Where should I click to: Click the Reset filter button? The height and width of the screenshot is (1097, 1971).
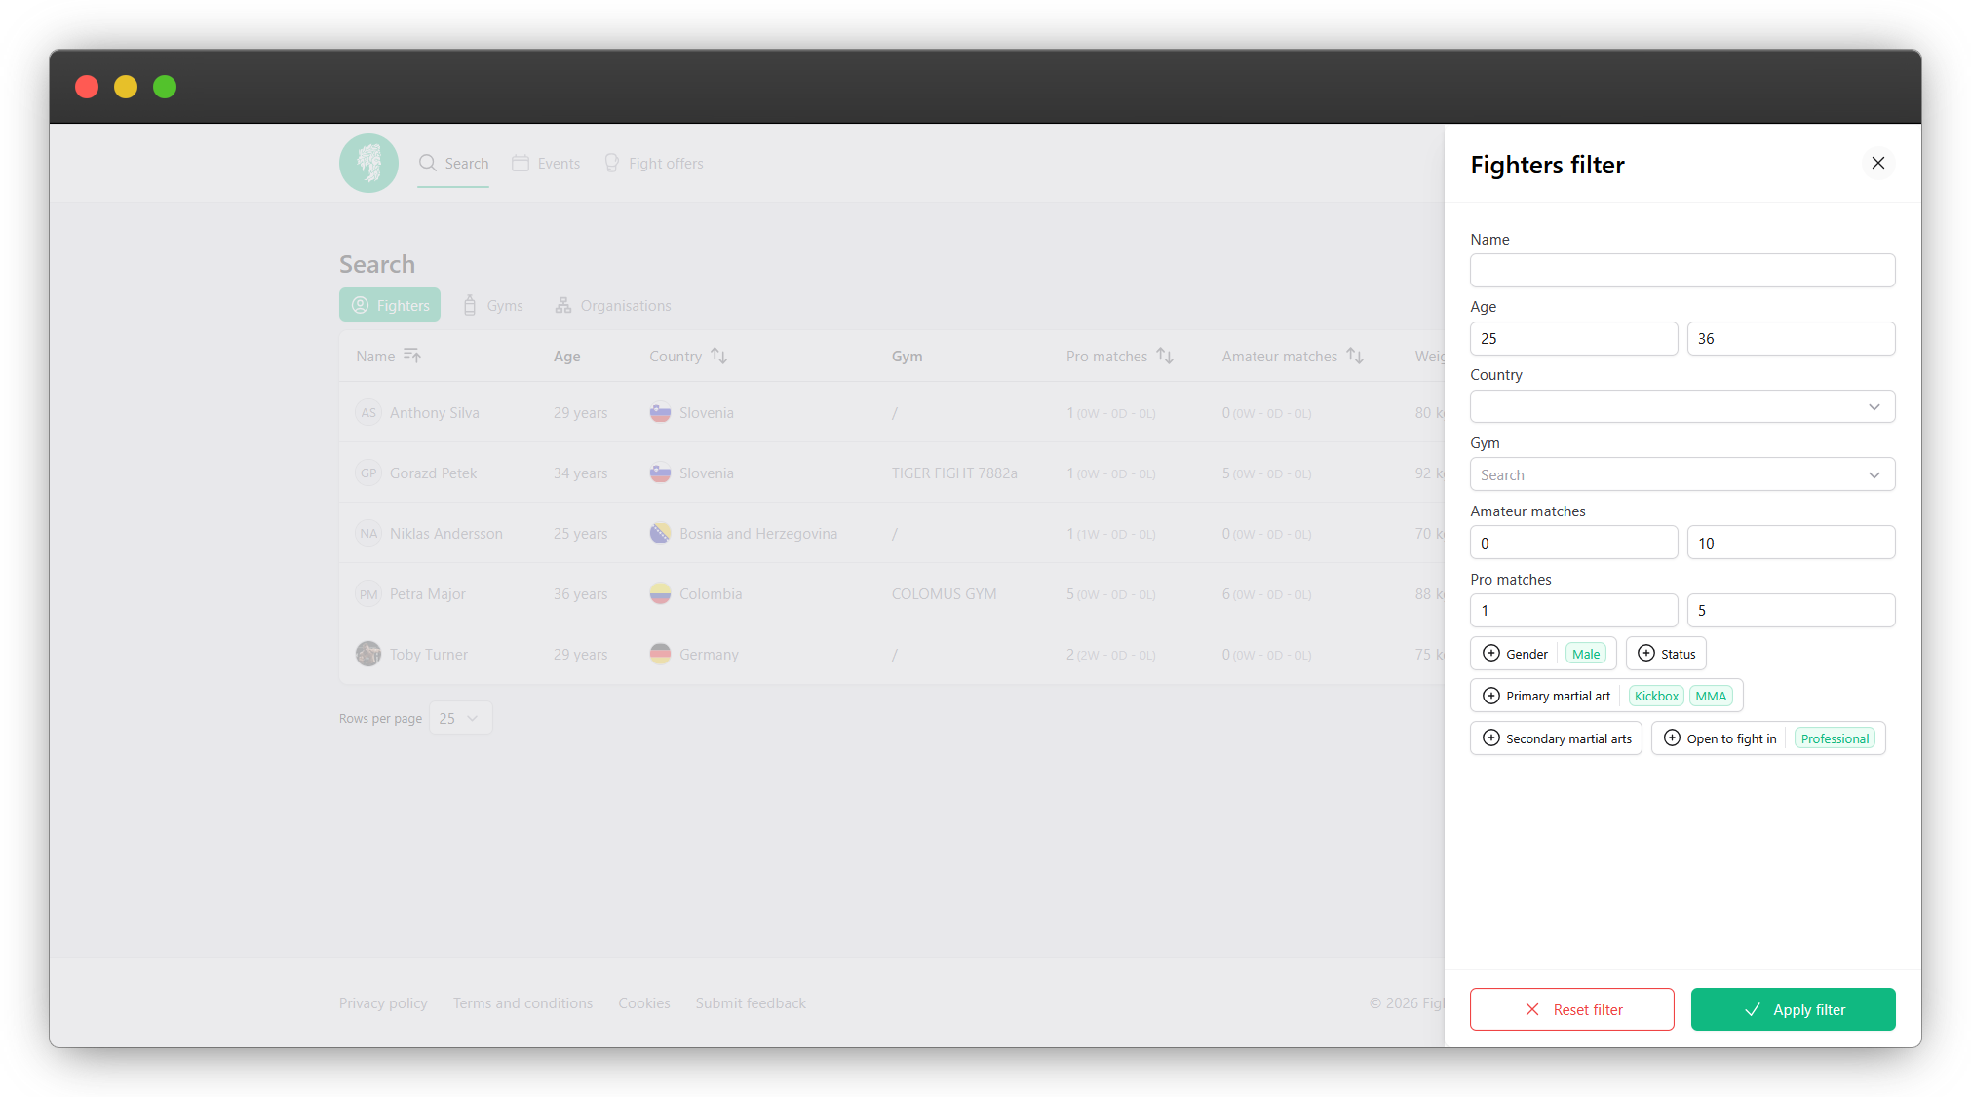1572,1009
